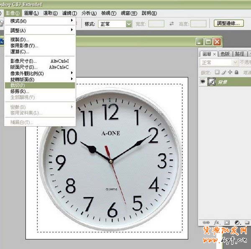Choose 複製(D)... from the menu

click(40, 39)
